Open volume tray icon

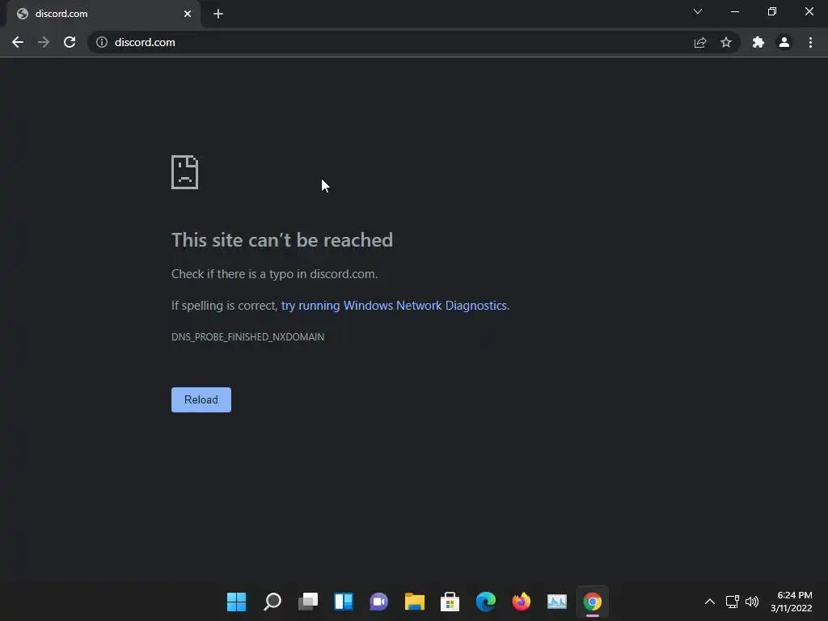tap(752, 602)
